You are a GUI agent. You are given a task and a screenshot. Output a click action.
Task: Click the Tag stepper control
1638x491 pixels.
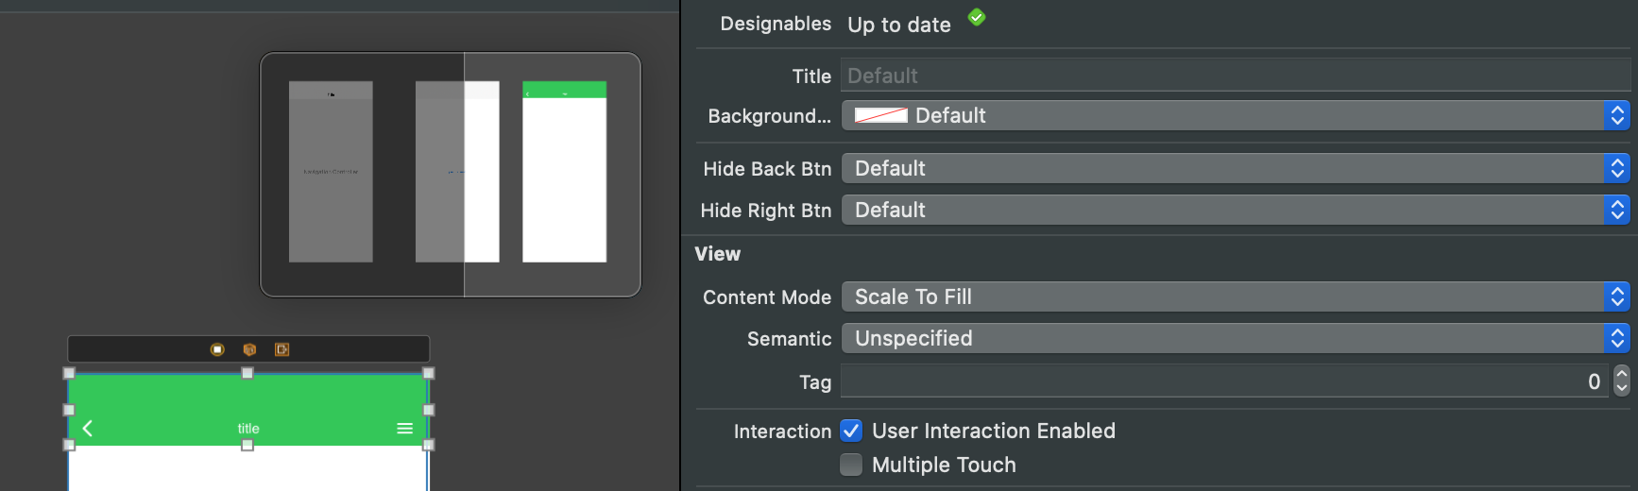pyautogui.click(x=1622, y=381)
